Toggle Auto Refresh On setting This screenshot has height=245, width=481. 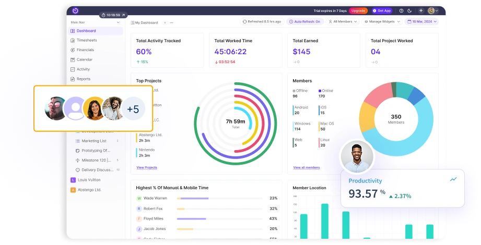(x=305, y=22)
